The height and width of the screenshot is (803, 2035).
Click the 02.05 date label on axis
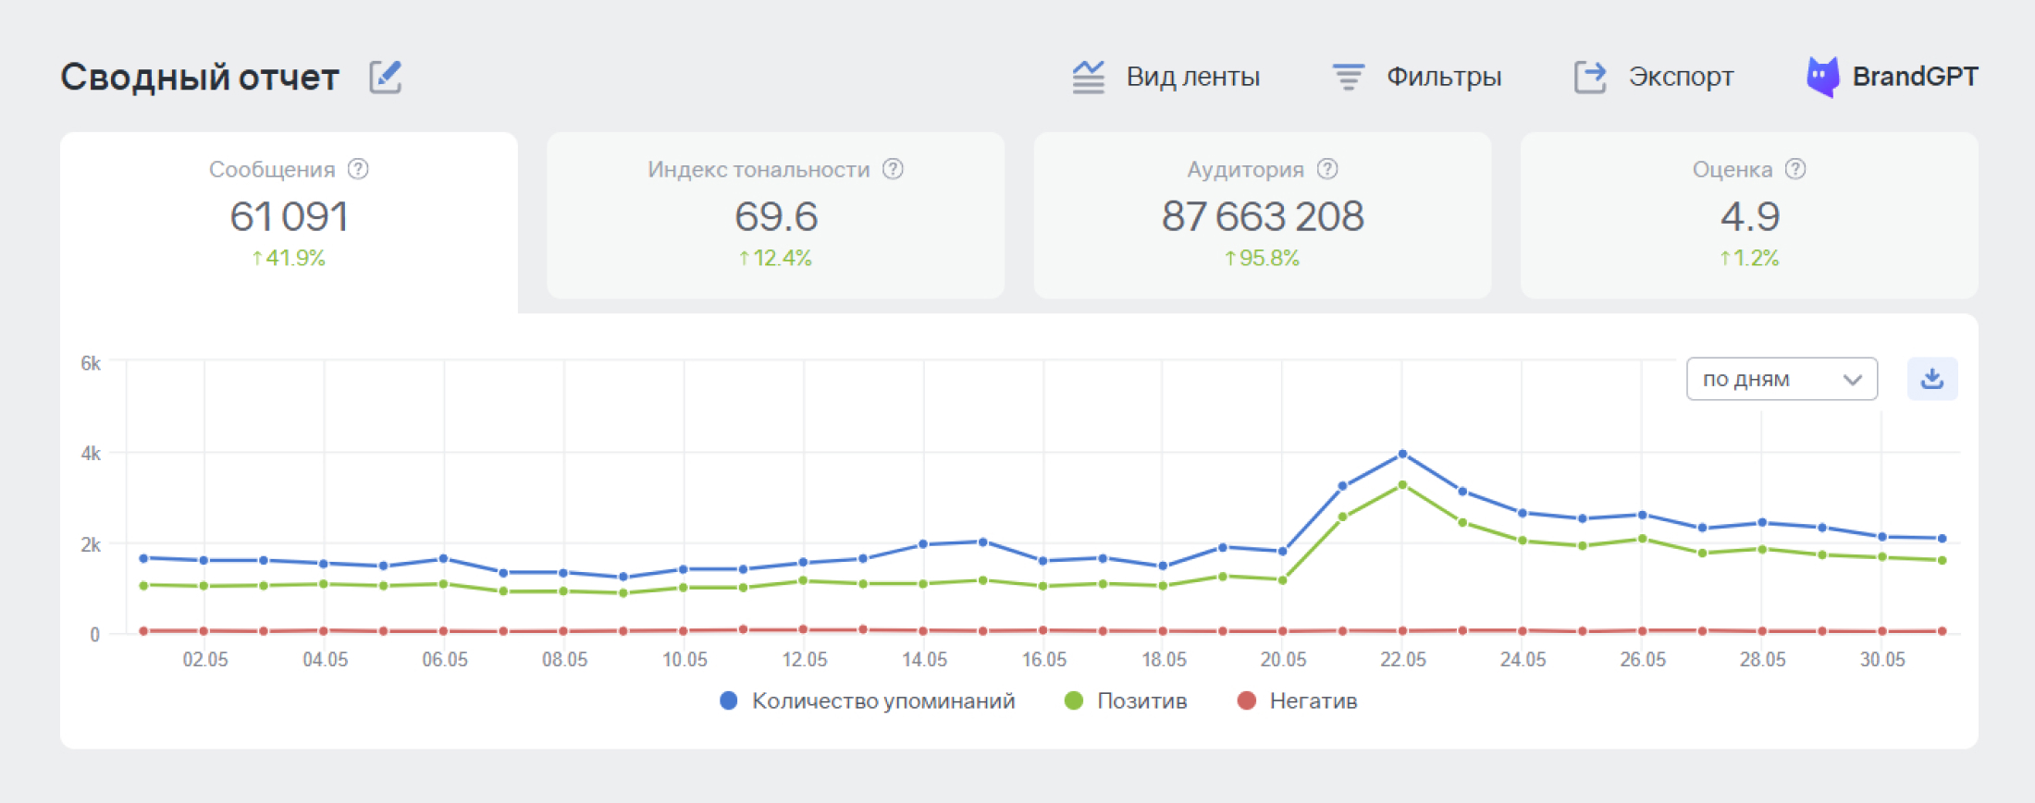[x=205, y=660]
